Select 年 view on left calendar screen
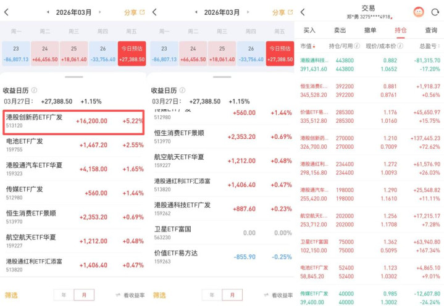 64,295
